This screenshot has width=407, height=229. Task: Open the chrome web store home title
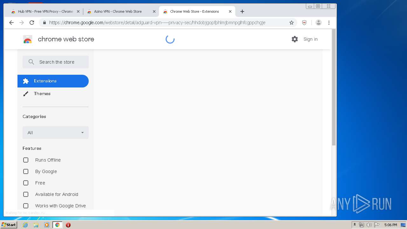click(x=66, y=39)
